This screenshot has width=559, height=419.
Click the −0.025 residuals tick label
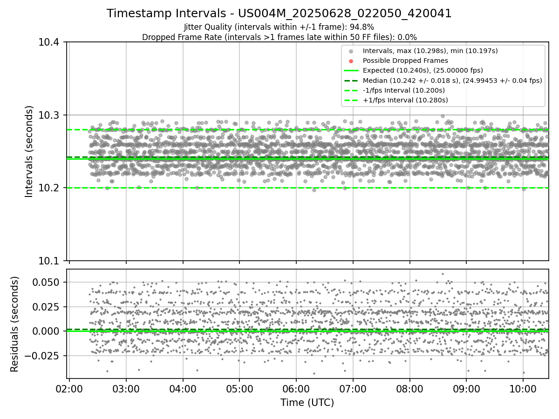coord(43,356)
